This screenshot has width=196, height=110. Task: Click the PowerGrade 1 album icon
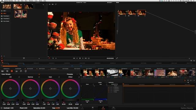click(x=2, y=16)
